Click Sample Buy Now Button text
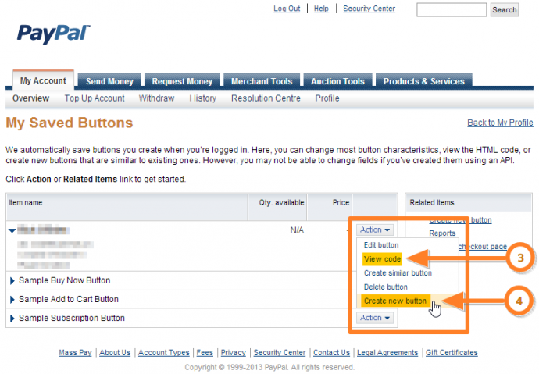539x374 pixels. tap(65, 280)
